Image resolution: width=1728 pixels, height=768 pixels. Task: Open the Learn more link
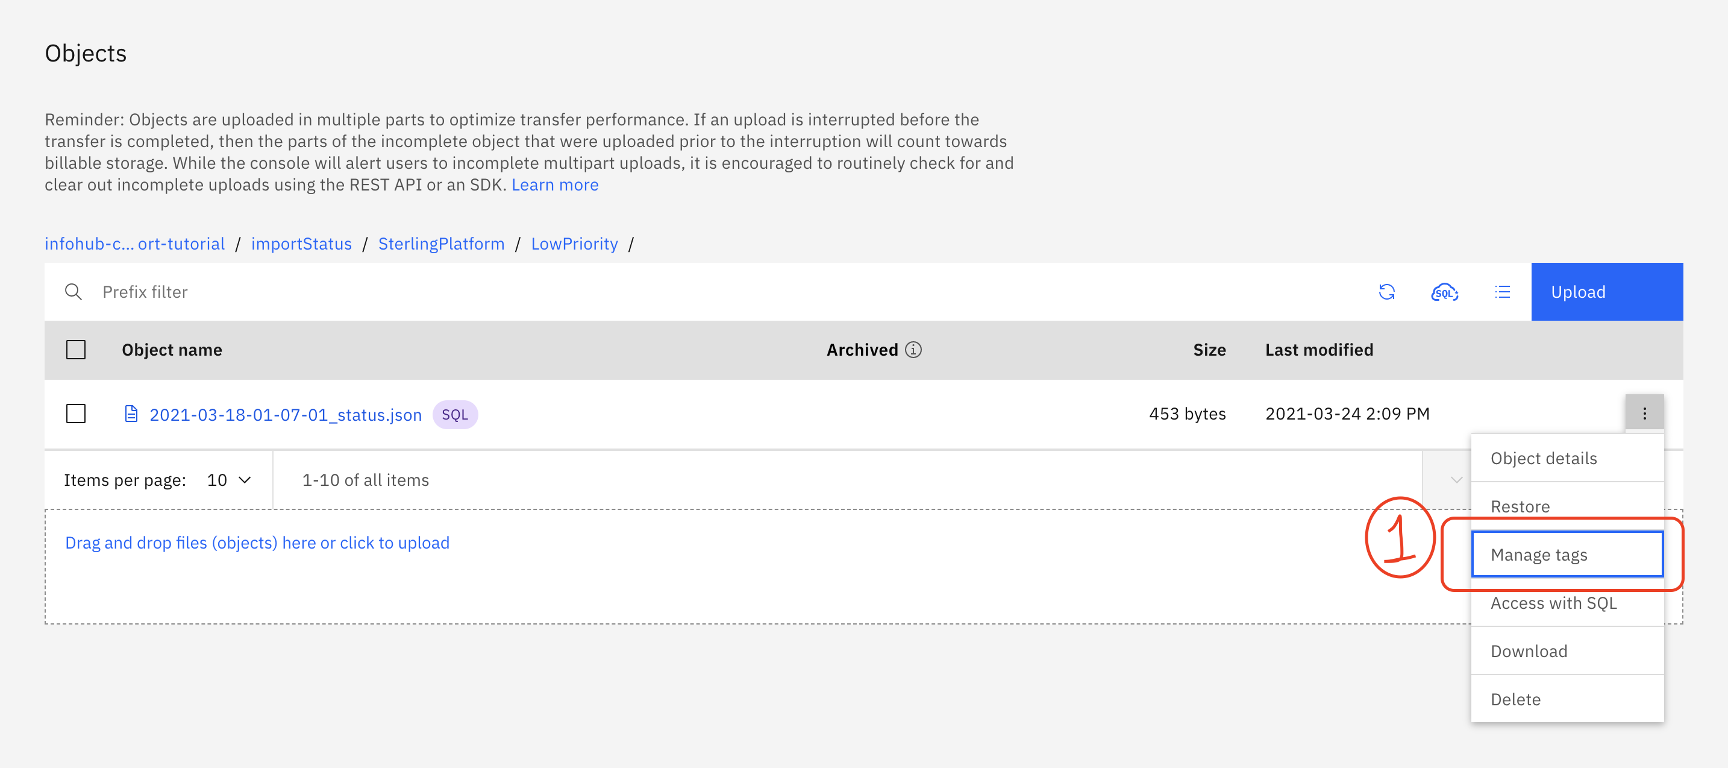(554, 184)
